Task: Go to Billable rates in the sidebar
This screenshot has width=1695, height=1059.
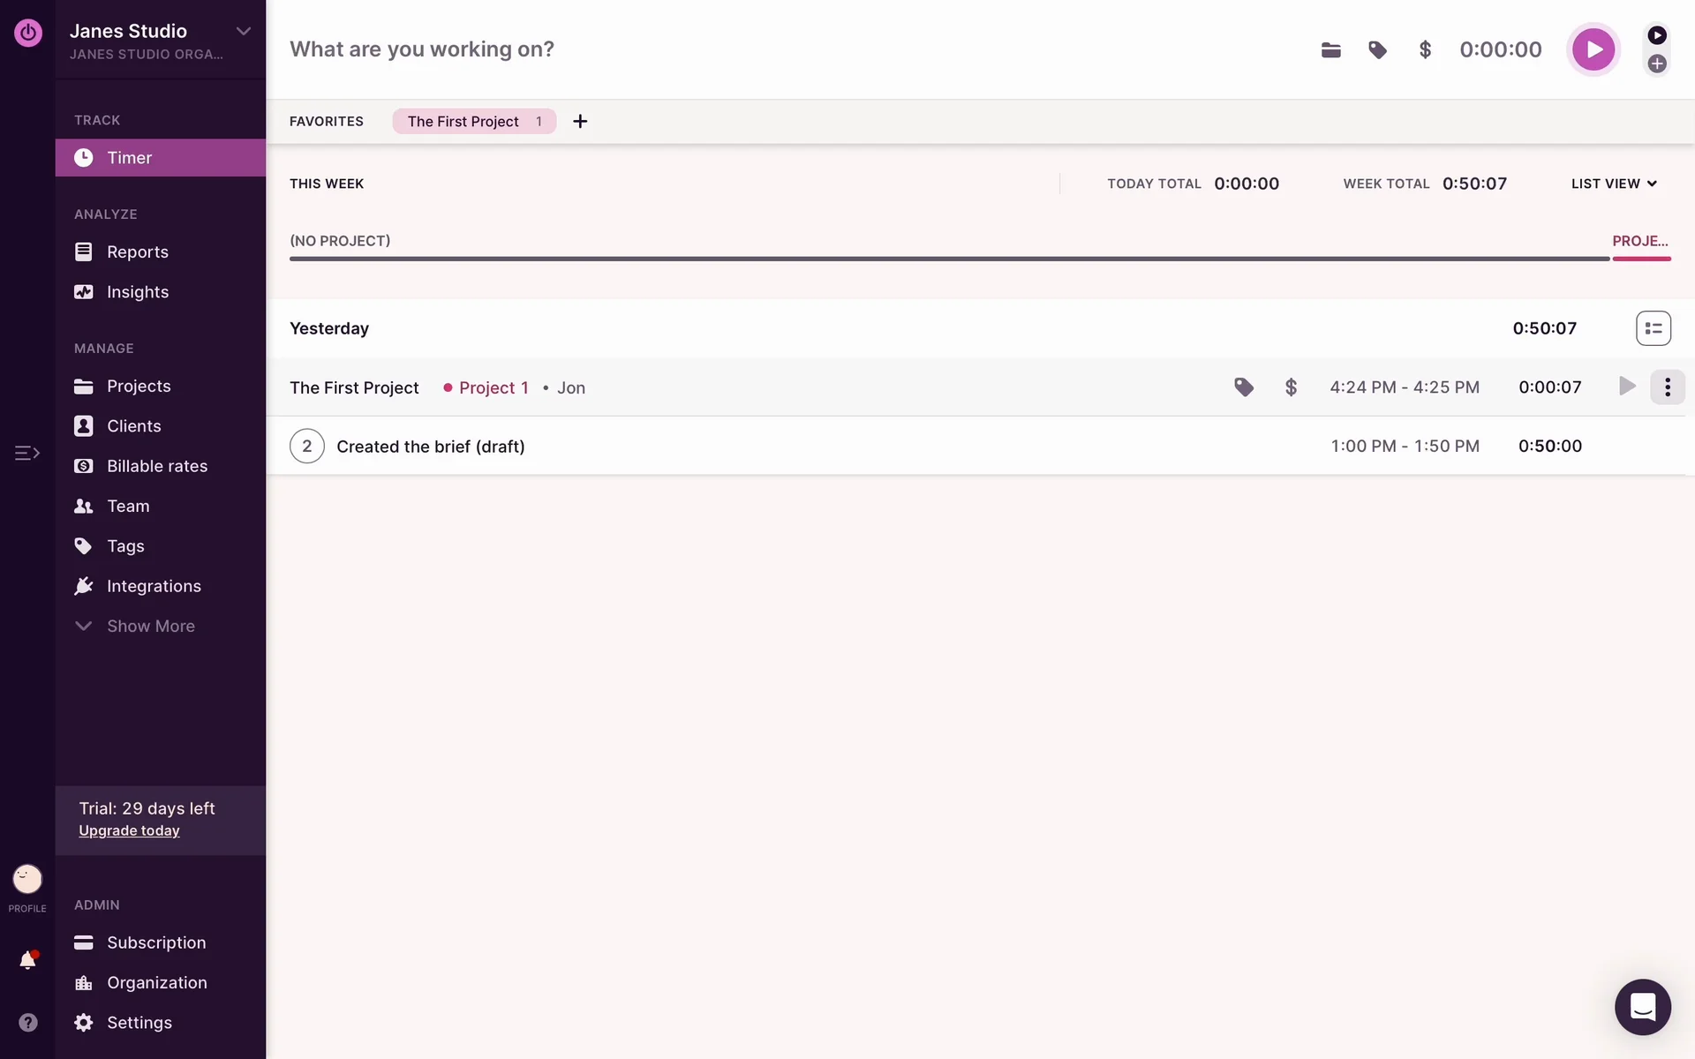Action: tap(156, 466)
